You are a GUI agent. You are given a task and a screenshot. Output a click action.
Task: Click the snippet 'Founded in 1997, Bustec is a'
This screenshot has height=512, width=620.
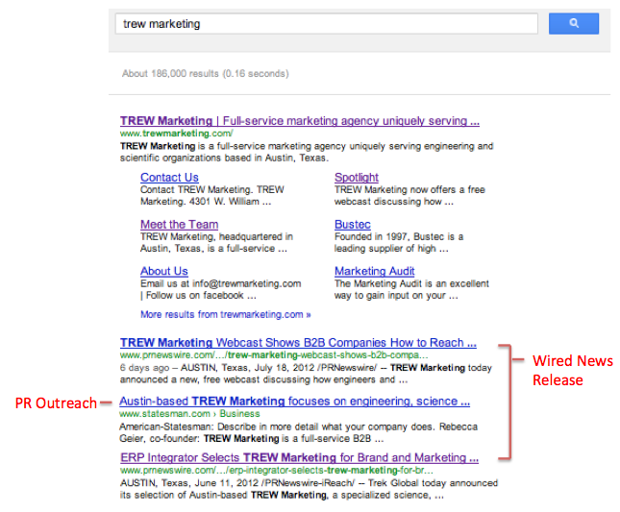tap(399, 236)
